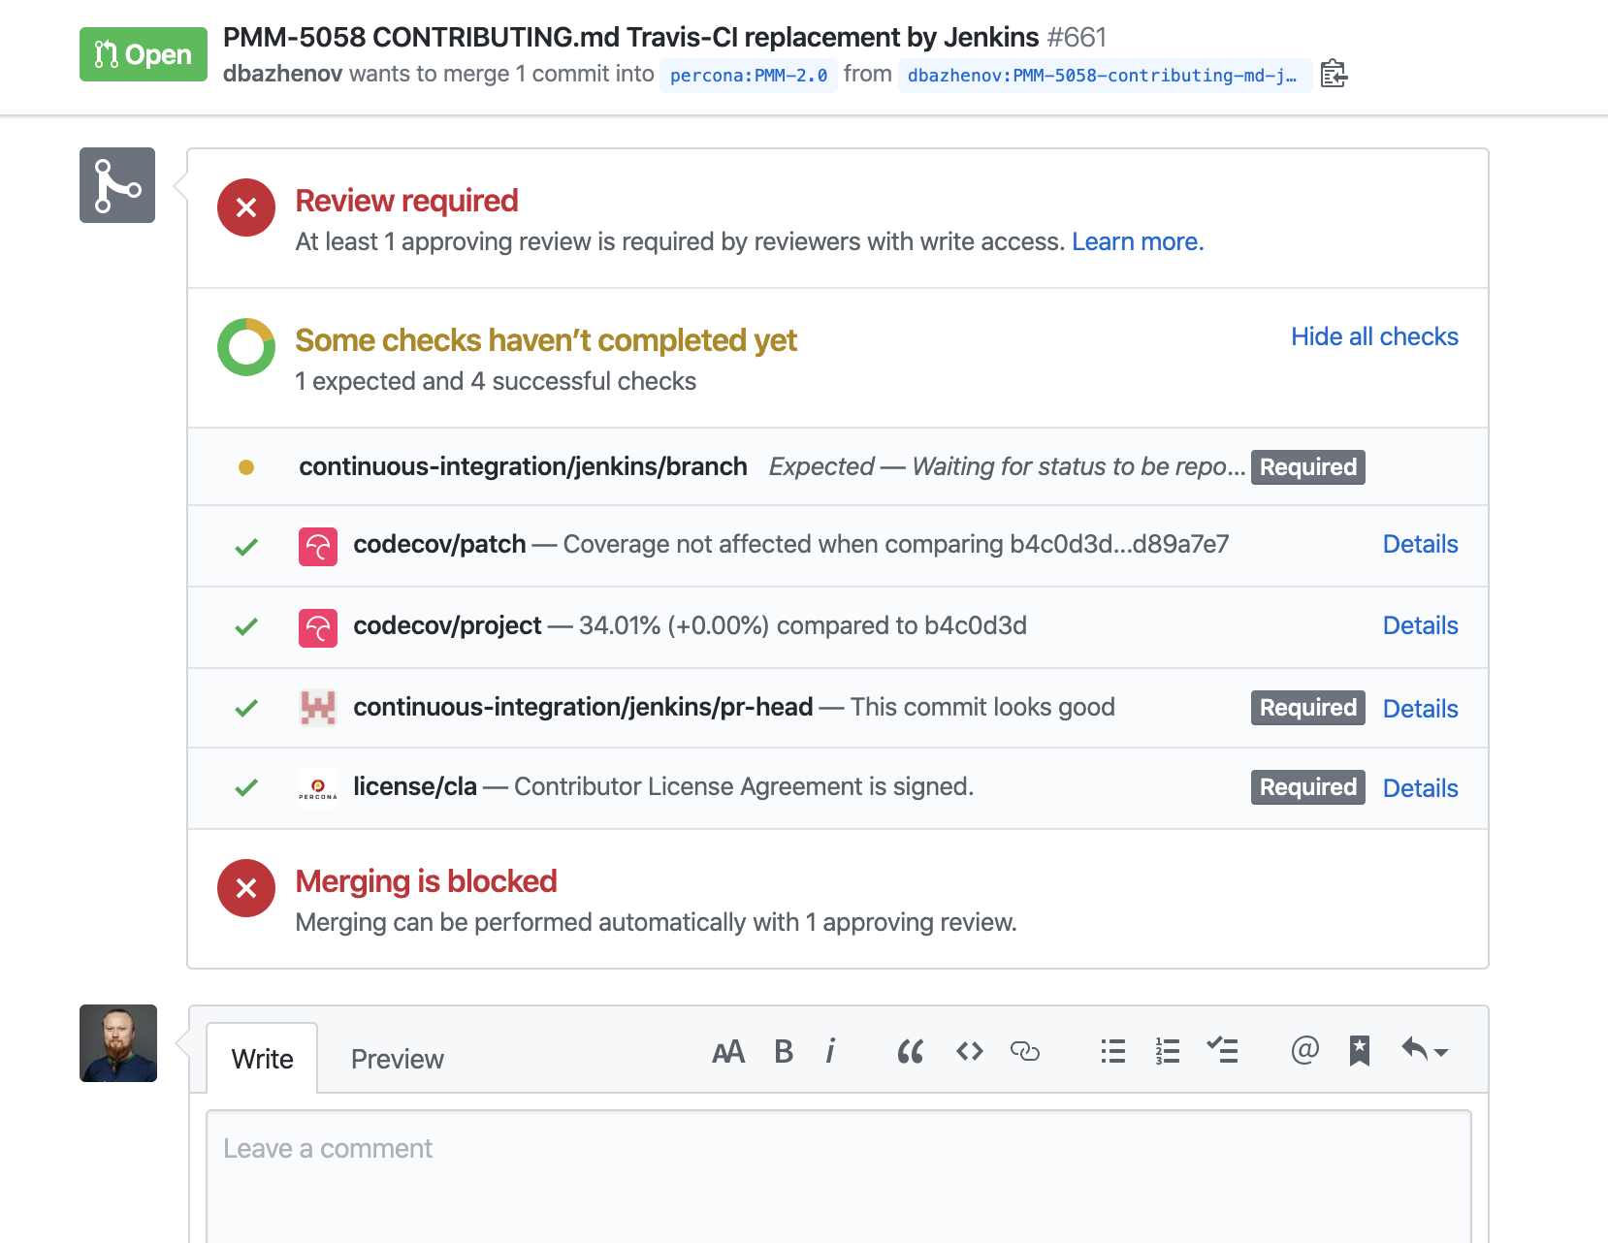1608x1243 pixels.
Task: Open Details for codecov/patch check
Action: coord(1420,544)
